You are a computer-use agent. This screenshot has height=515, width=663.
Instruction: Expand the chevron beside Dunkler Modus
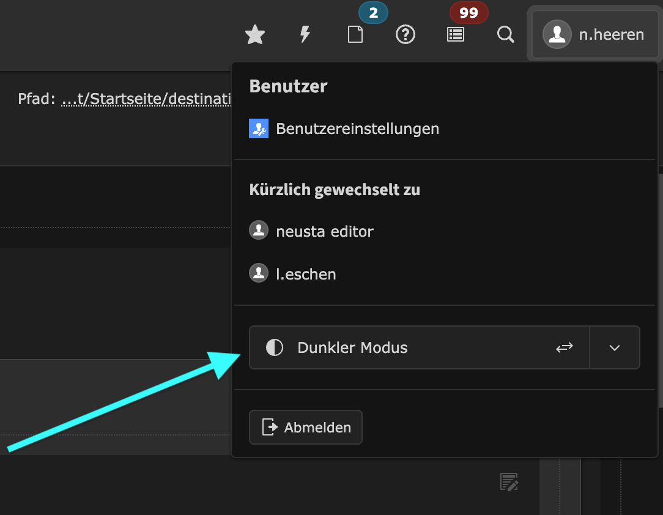615,347
